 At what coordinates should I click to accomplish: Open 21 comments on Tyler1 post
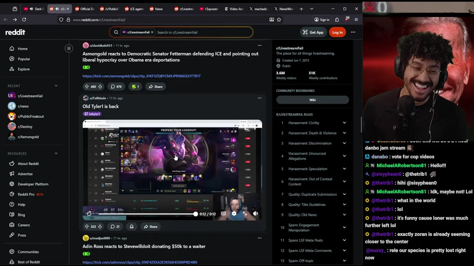tap(115, 226)
